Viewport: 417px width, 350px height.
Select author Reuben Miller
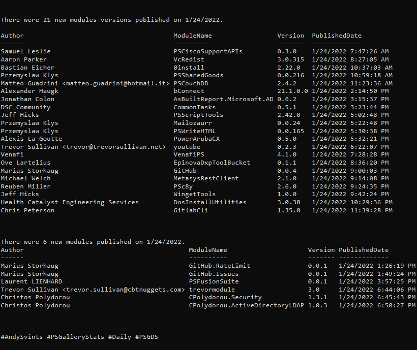[25, 186]
